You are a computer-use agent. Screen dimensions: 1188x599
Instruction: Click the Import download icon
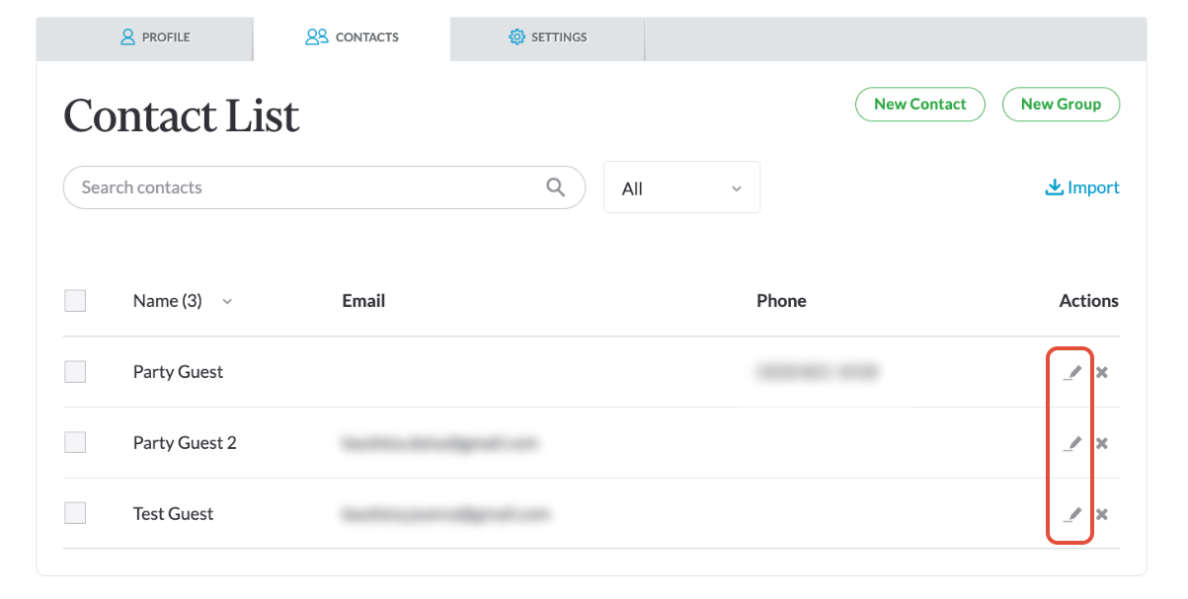click(1054, 187)
